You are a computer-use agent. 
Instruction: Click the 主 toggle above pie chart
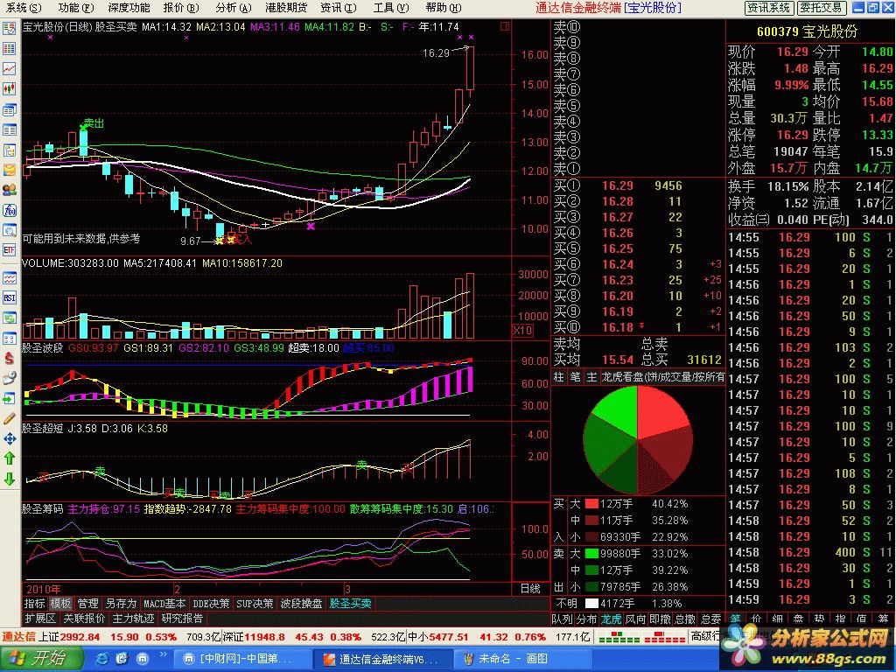(591, 377)
